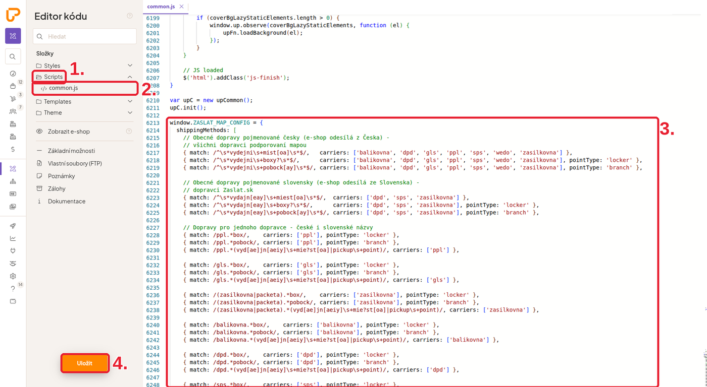
Task: Open cart icon with badge 3
Action: point(13,99)
